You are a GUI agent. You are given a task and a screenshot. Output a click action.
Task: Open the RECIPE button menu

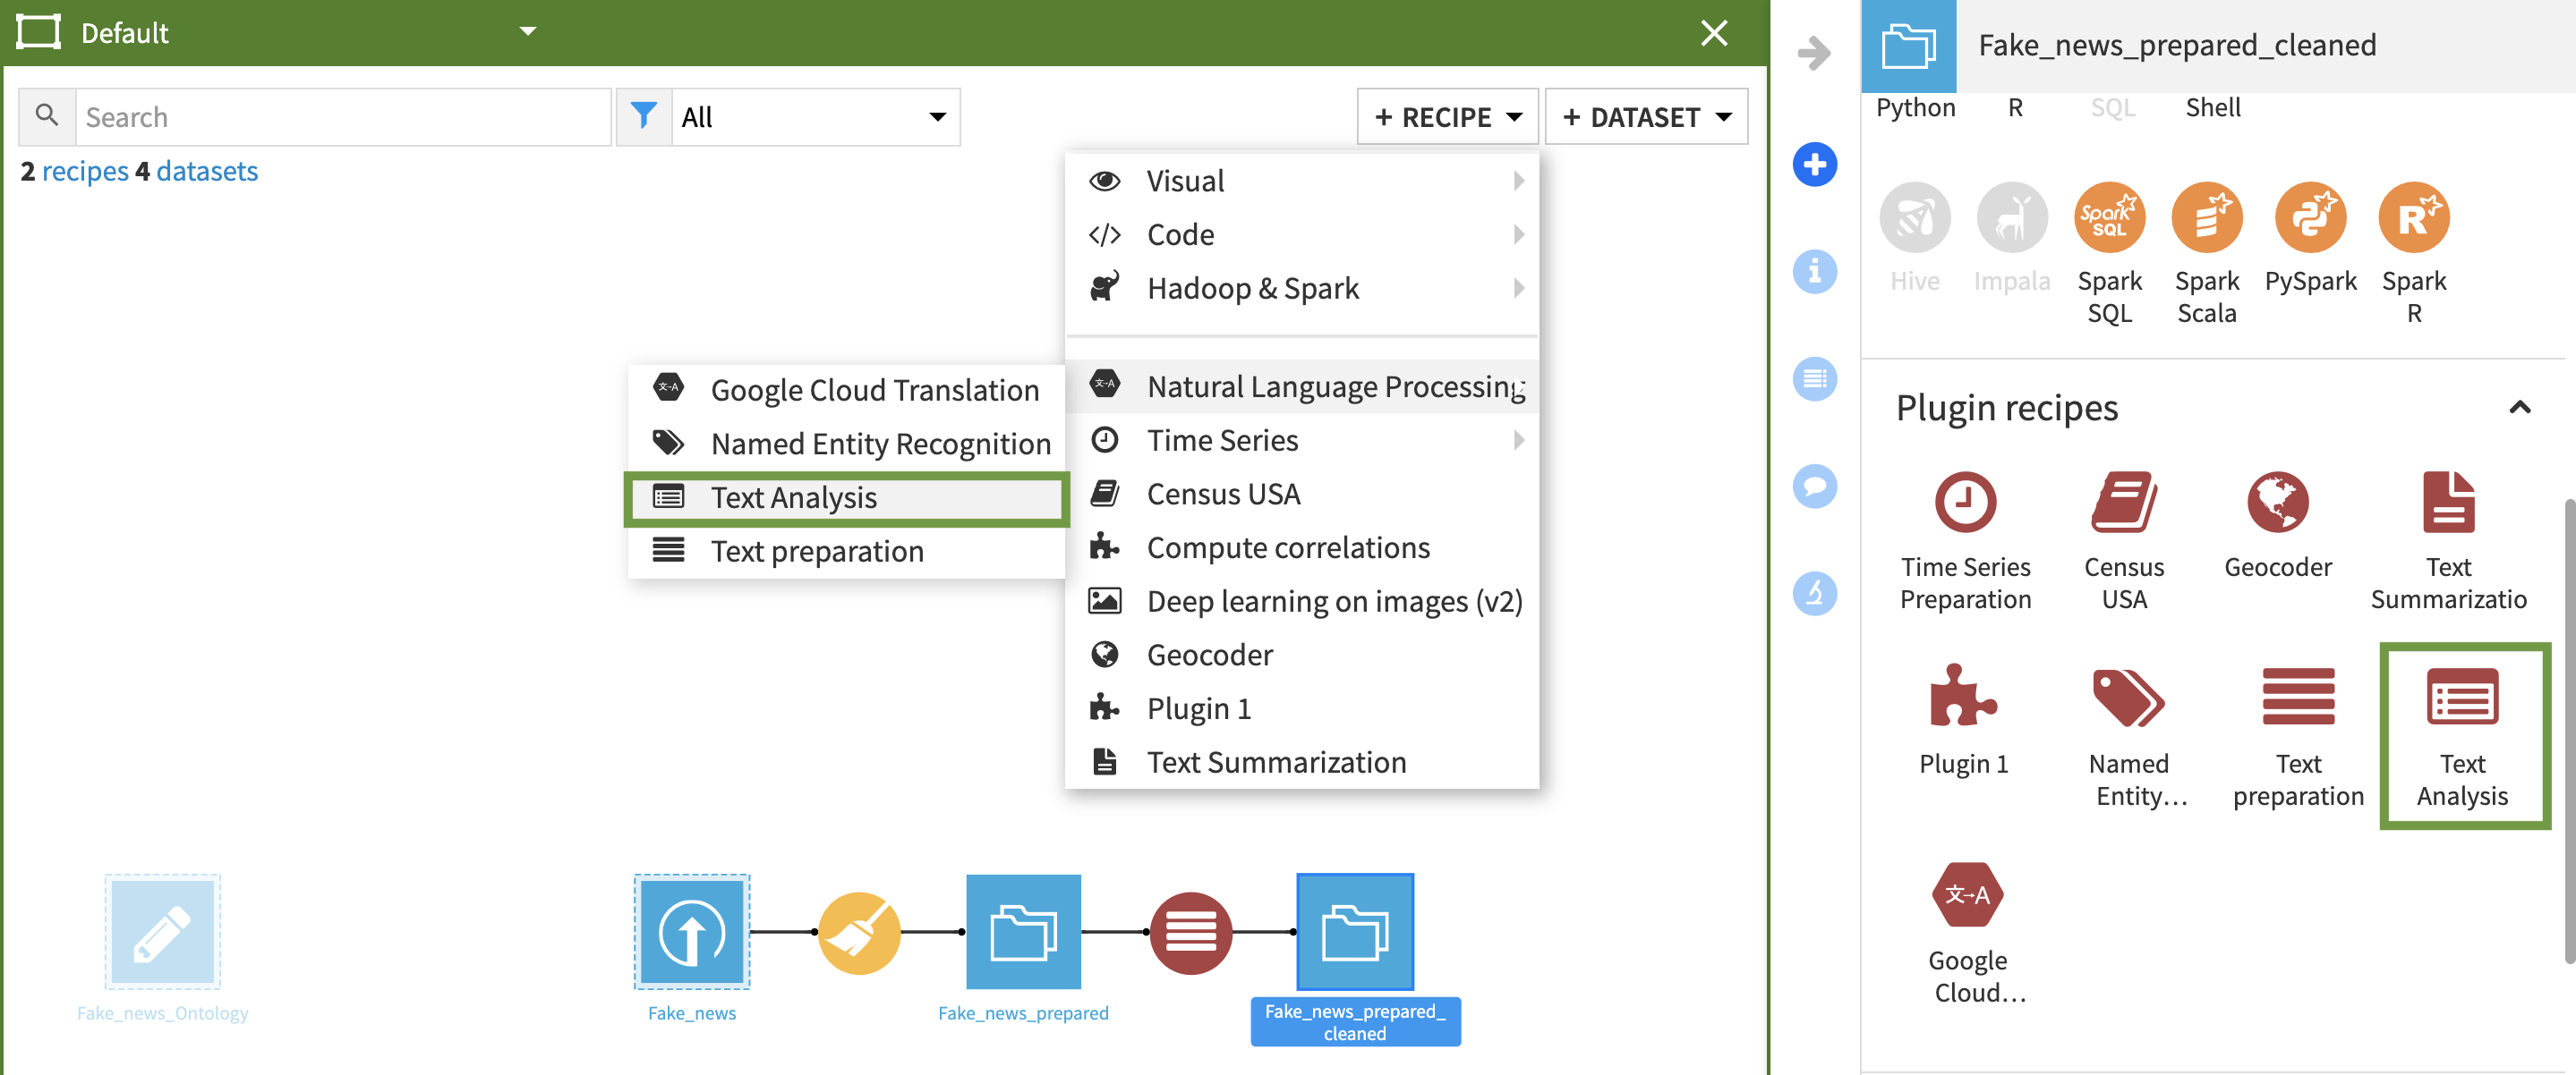[x=1446, y=116]
